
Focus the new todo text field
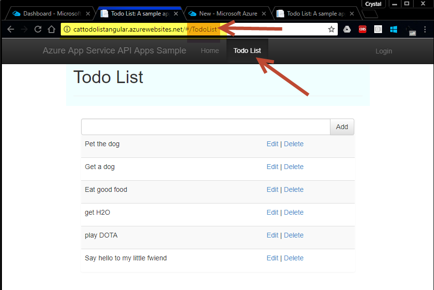[206, 127]
